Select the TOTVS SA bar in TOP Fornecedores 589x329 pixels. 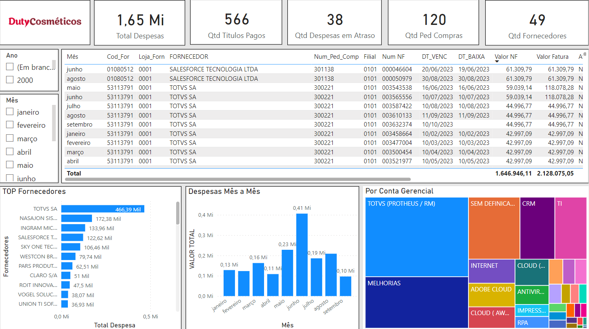click(x=103, y=209)
